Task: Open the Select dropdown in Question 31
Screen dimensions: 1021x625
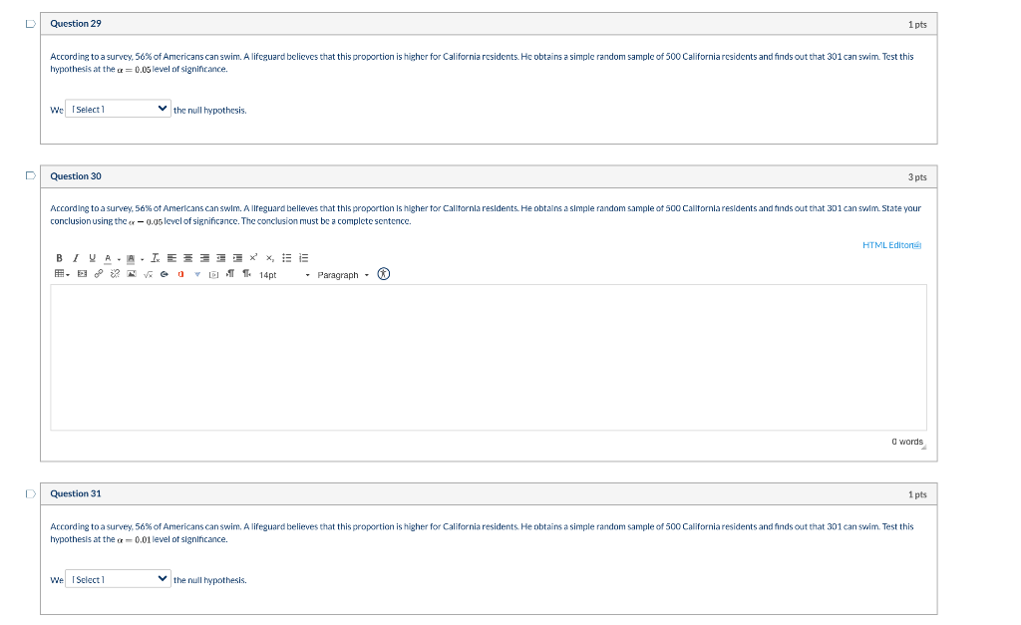Action: [x=118, y=579]
